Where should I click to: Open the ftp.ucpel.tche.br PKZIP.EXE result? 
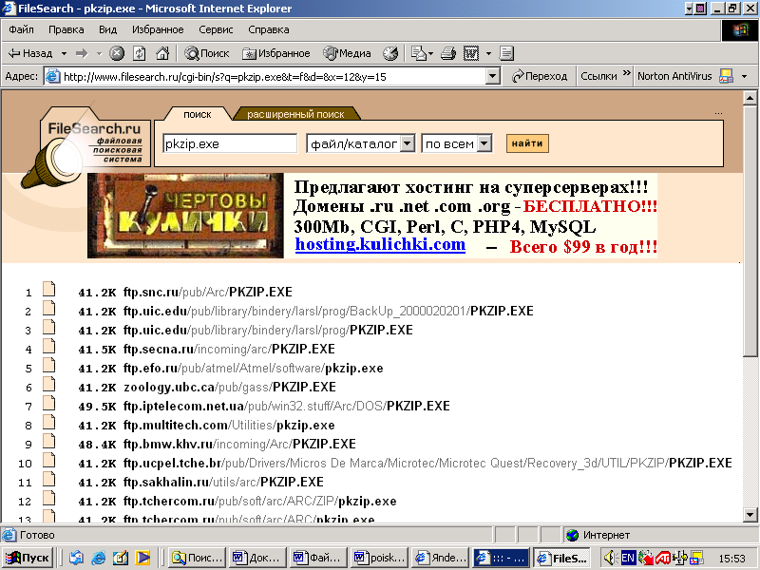pyautogui.click(x=427, y=463)
